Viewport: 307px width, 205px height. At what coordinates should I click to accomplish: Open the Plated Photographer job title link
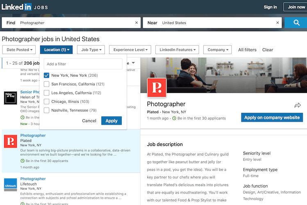[x=33, y=135]
